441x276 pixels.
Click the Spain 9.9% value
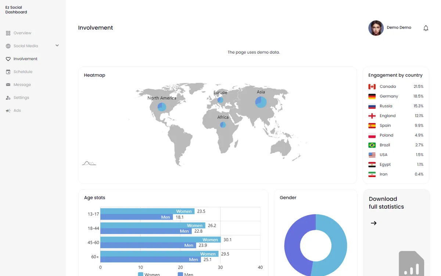coord(419,125)
